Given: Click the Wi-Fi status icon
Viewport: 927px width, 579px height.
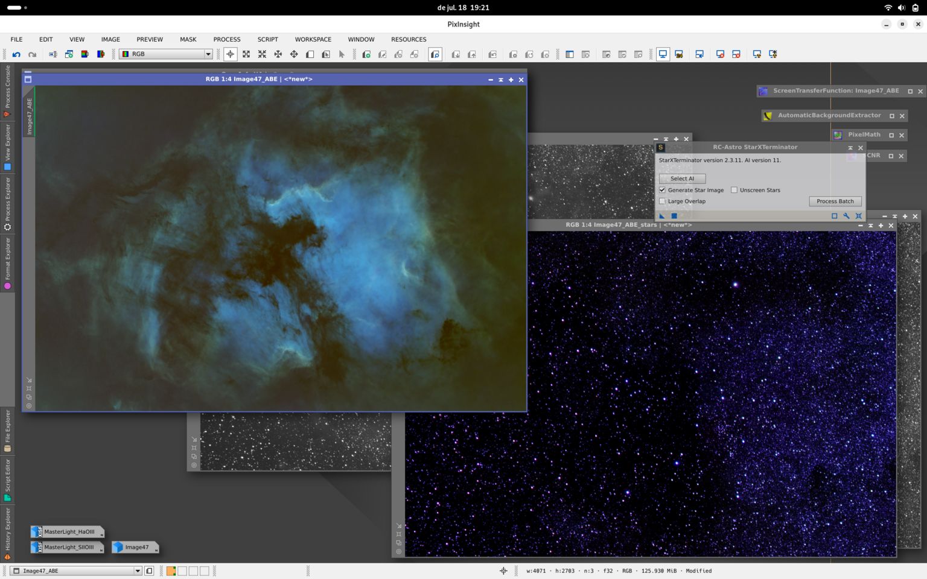Looking at the screenshot, I should (x=888, y=8).
